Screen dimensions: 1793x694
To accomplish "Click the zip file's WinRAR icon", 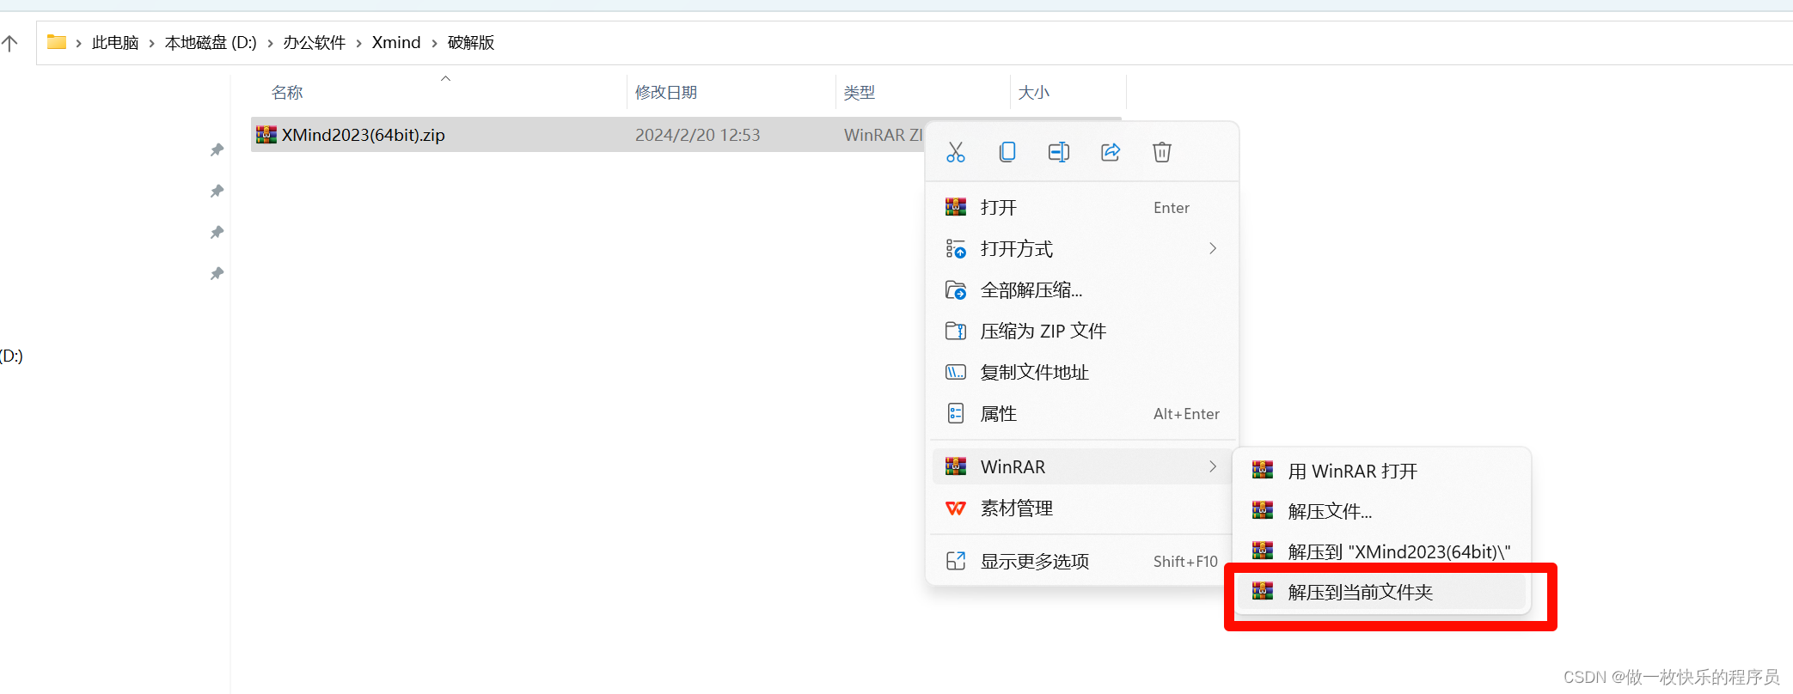I will click(x=266, y=135).
